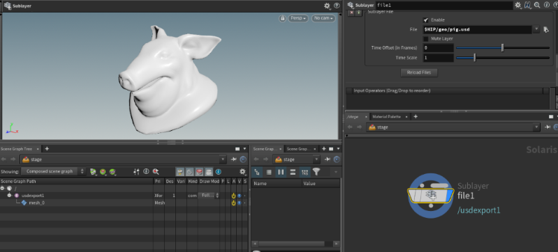
Task: Open the Persp camera dropdown
Action: click(298, 18)
